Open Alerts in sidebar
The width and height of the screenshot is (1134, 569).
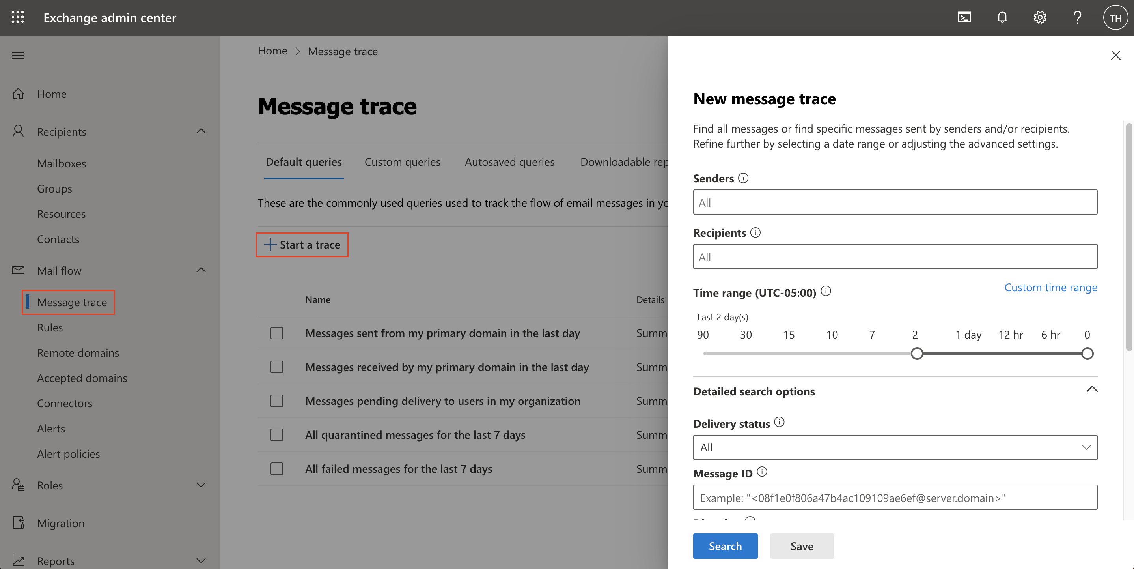point(51,429)
